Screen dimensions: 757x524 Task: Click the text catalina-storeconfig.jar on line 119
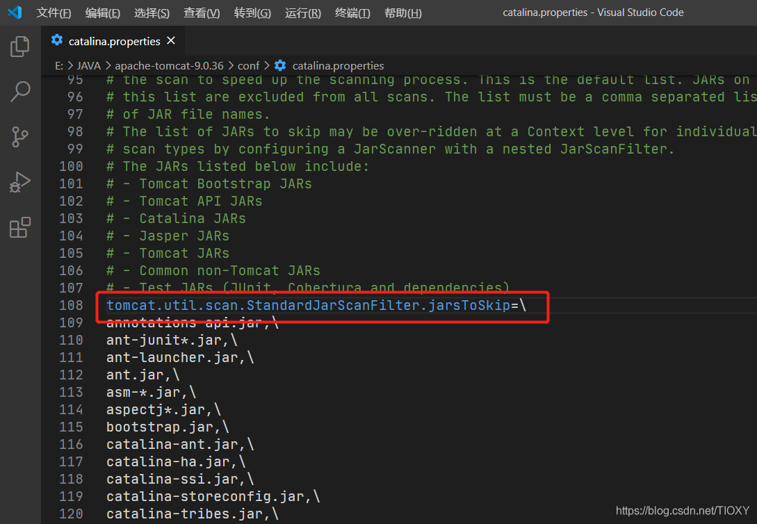(204, 496)
